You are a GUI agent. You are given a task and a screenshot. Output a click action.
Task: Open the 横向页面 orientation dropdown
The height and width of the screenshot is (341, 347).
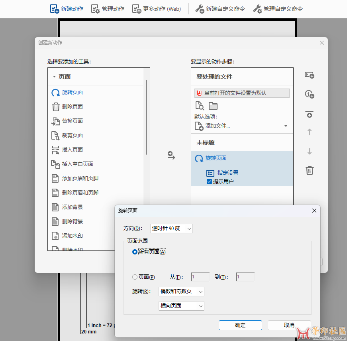coord(181,306)
